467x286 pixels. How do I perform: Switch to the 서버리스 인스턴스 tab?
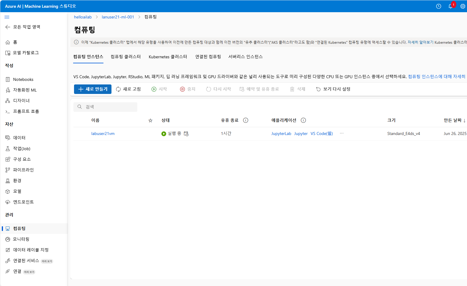click(246, 57)
